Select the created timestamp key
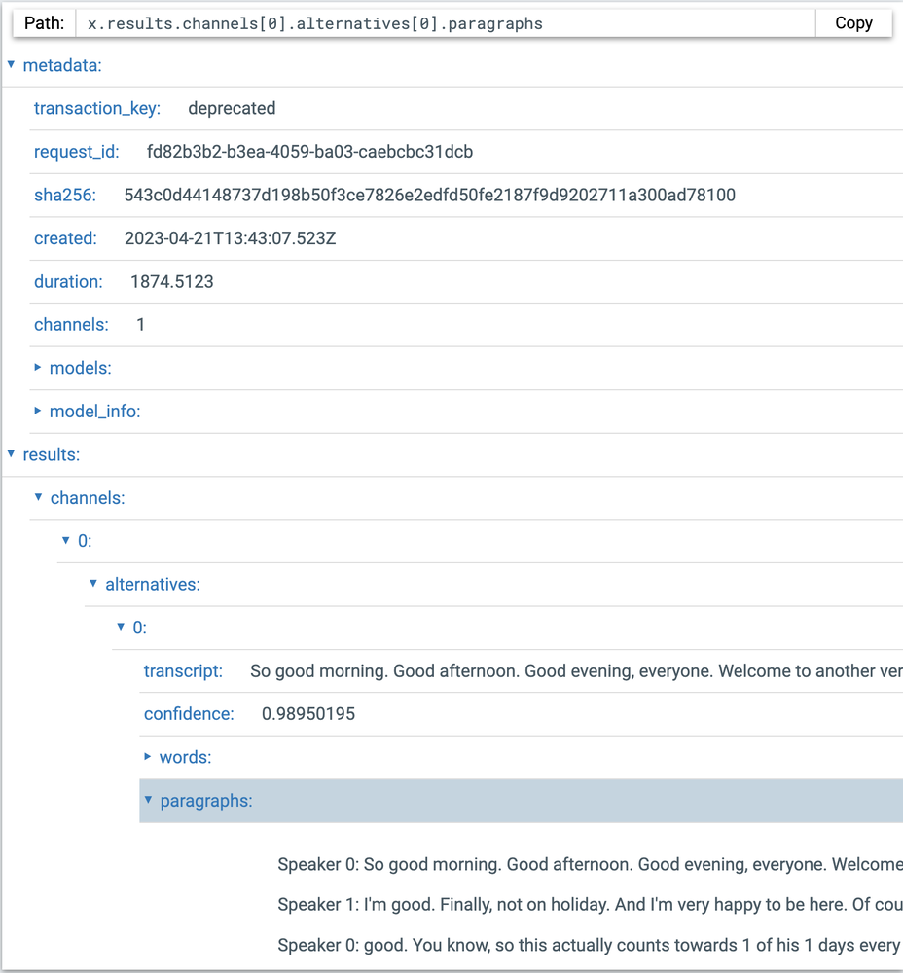This screenshot has width=903, height=973. click(x=65, y=238)
